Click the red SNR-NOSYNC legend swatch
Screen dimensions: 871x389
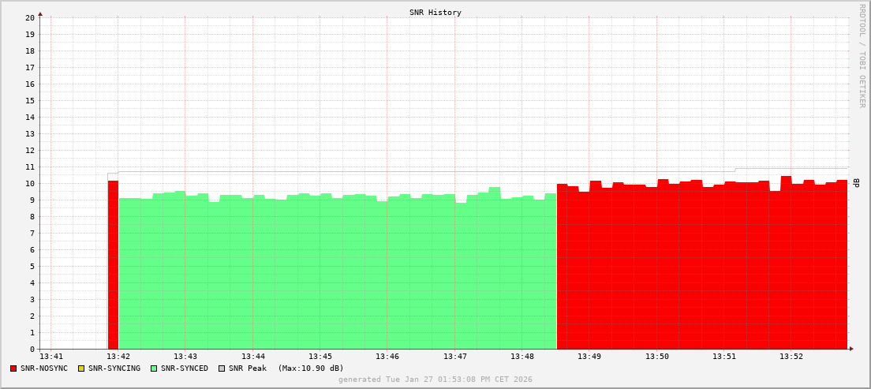coord(13,368)
